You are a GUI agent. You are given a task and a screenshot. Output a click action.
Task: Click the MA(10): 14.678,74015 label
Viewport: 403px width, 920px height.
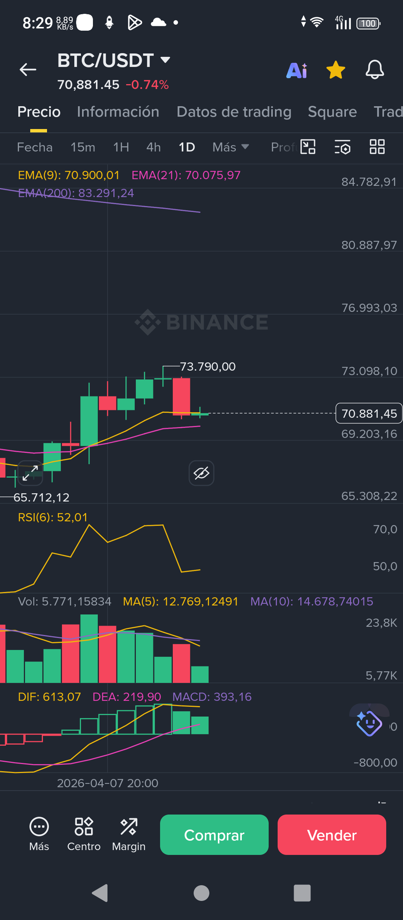(x=312, y=601)
